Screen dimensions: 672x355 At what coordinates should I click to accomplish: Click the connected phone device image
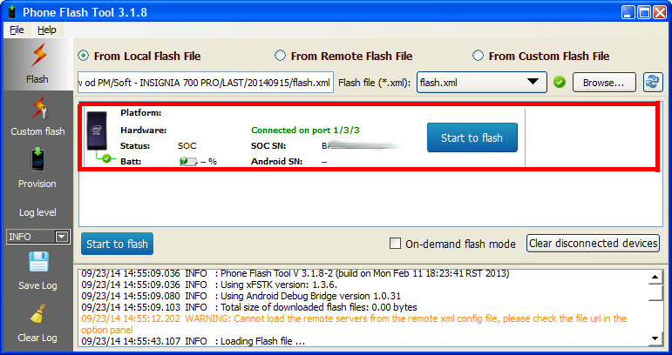(97, 131)
